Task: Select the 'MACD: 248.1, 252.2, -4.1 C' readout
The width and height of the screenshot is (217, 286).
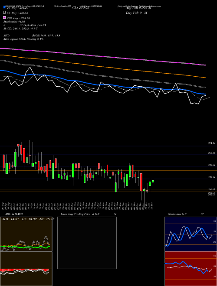Action: pyautogui.click(x=21, y=29)
